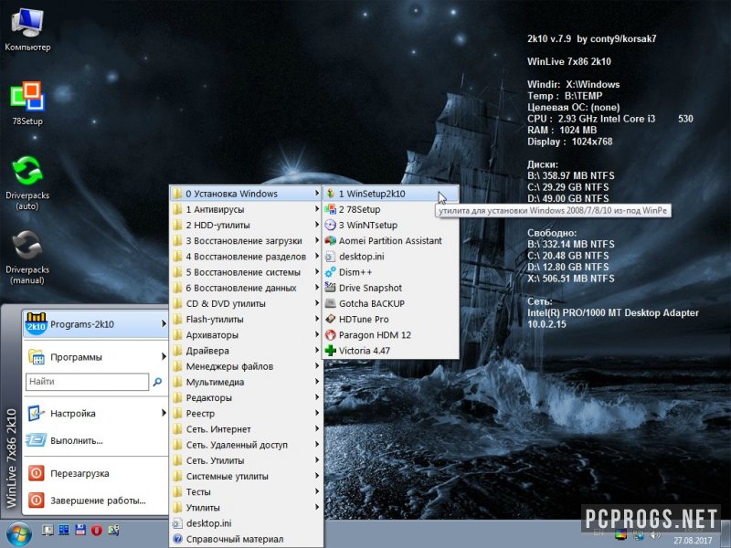Image resolution: width=731 pixels, height=548 pixels.
Task: Click the last quick-launch taskbar icon
Action: click(113, 530)
